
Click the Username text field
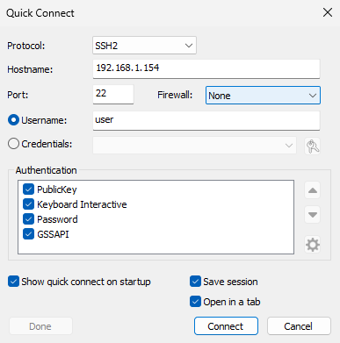(x=206, y=120)
